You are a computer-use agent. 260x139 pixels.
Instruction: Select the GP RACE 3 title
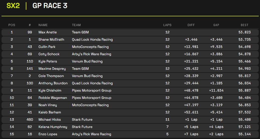coord(50,6)
